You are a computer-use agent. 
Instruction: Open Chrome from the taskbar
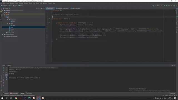click(x=16, y=98)
